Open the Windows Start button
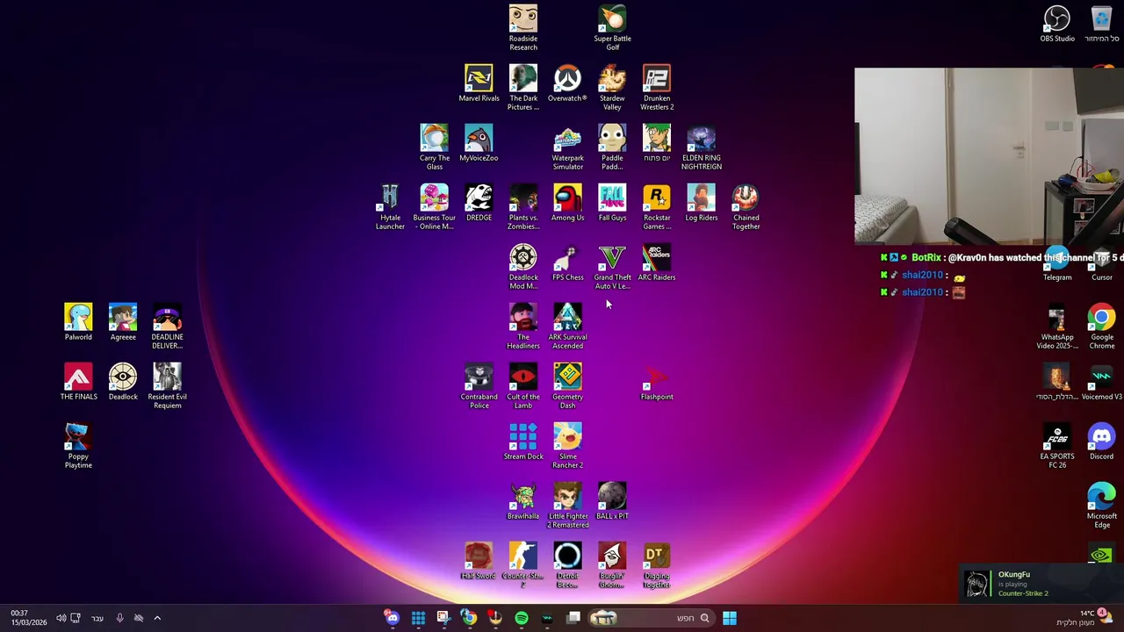Viewport: 1124px width, 632px height. [729, 618]
